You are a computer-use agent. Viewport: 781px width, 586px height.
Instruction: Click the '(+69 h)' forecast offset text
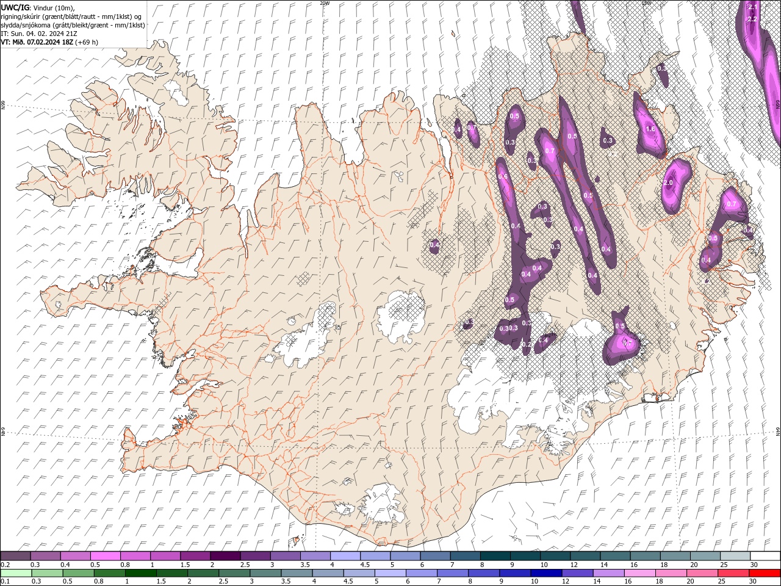tap(87, 42)
